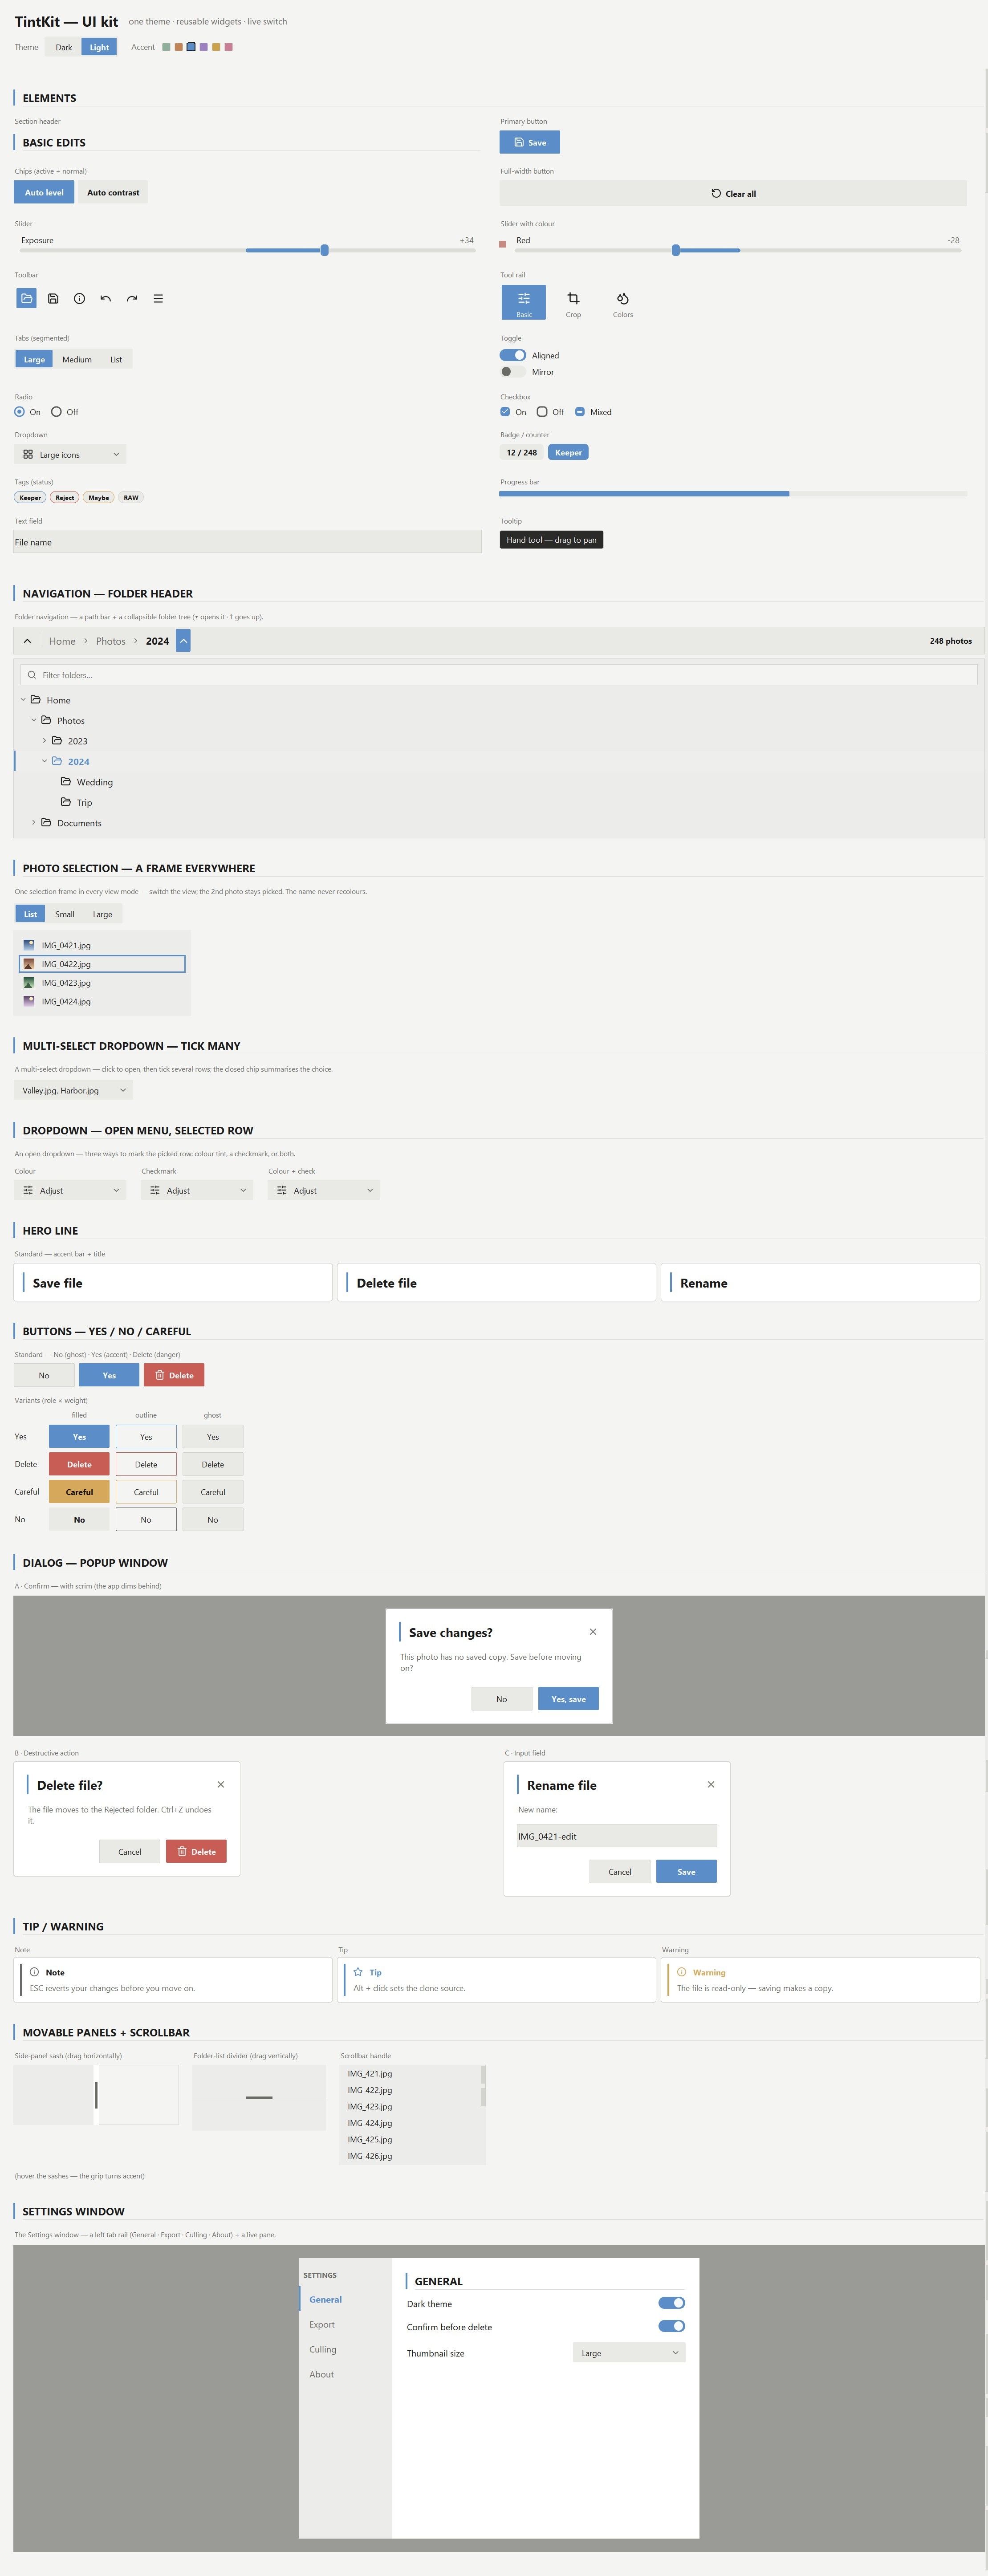Screen dimensions: 988x2576
Task: Toggle Confirm before delete switch
Action: (x=671, y=2326)
